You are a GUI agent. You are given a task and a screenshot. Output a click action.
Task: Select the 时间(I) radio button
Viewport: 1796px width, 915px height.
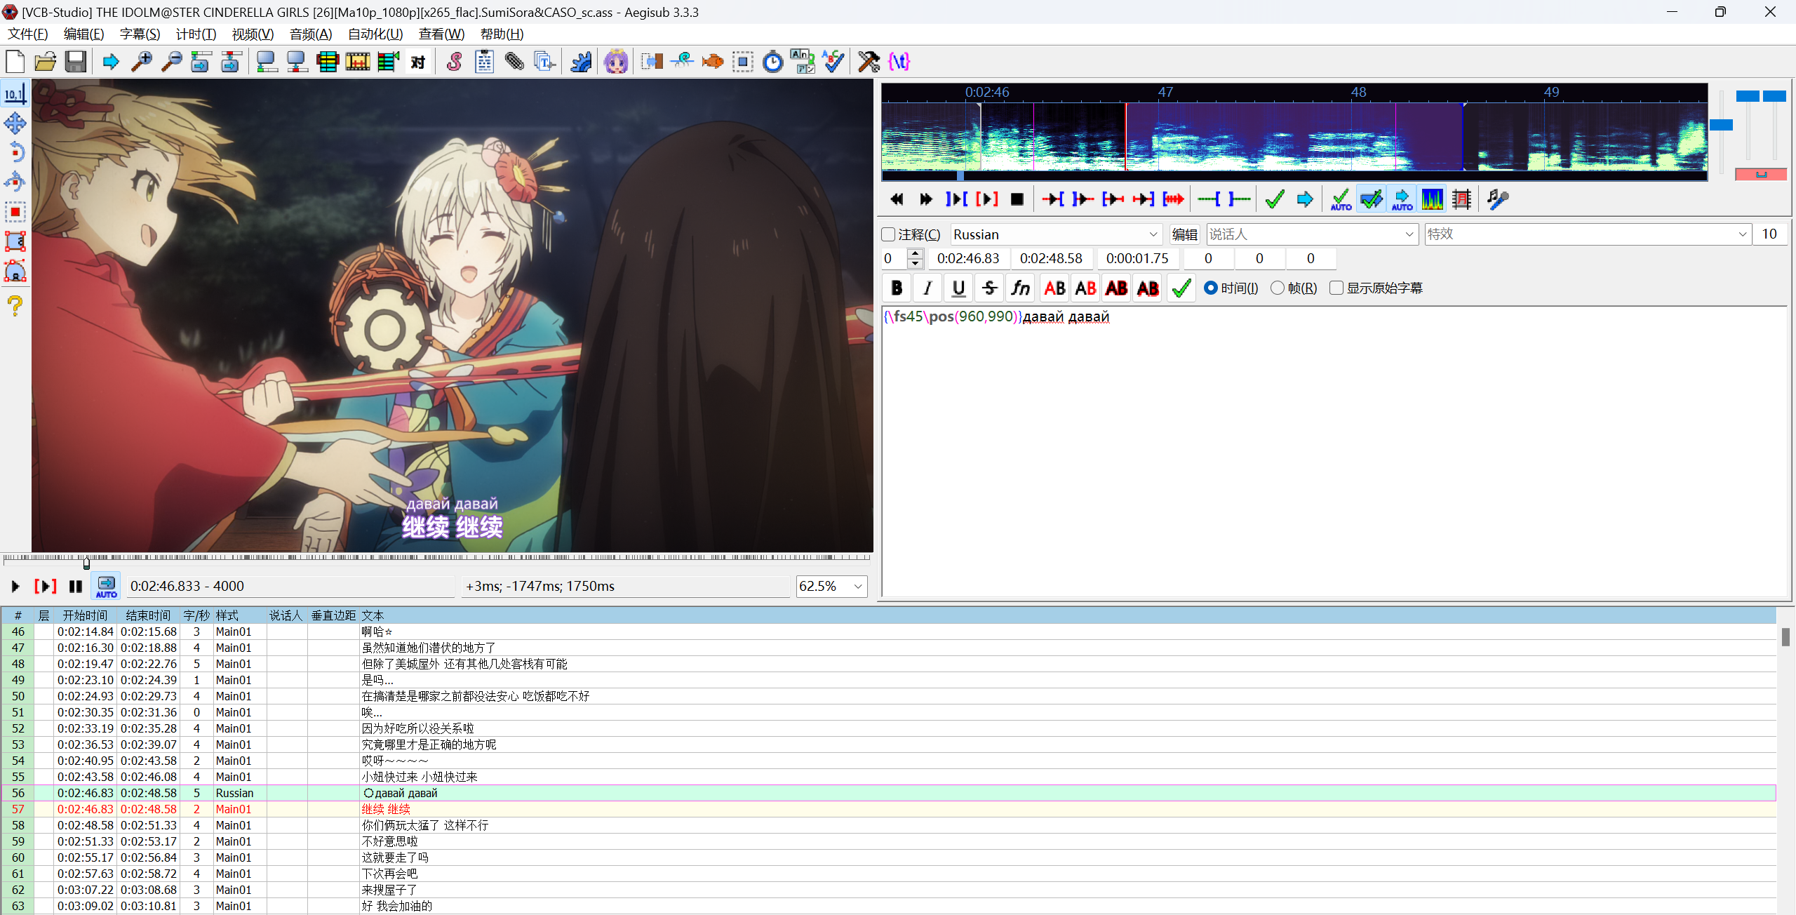(1211, 288)
